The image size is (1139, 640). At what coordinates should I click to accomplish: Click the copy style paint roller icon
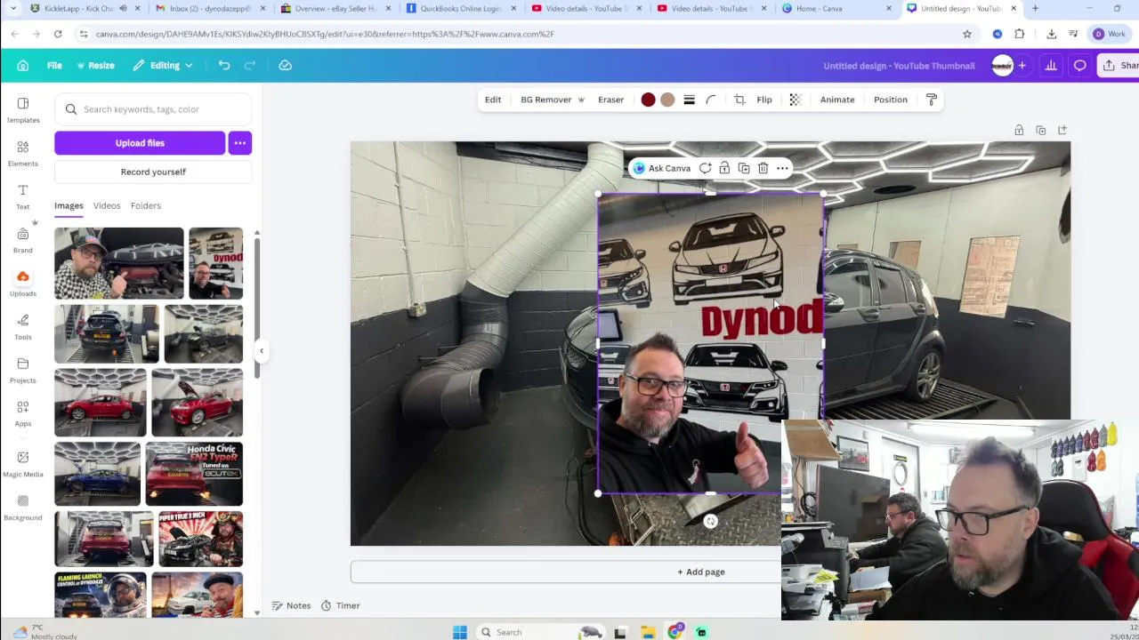tap(932, 100)
